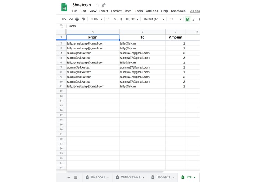This screenshot has height=182, width=256.
Task: Select the Amount header cell
Action: point(176,37)
